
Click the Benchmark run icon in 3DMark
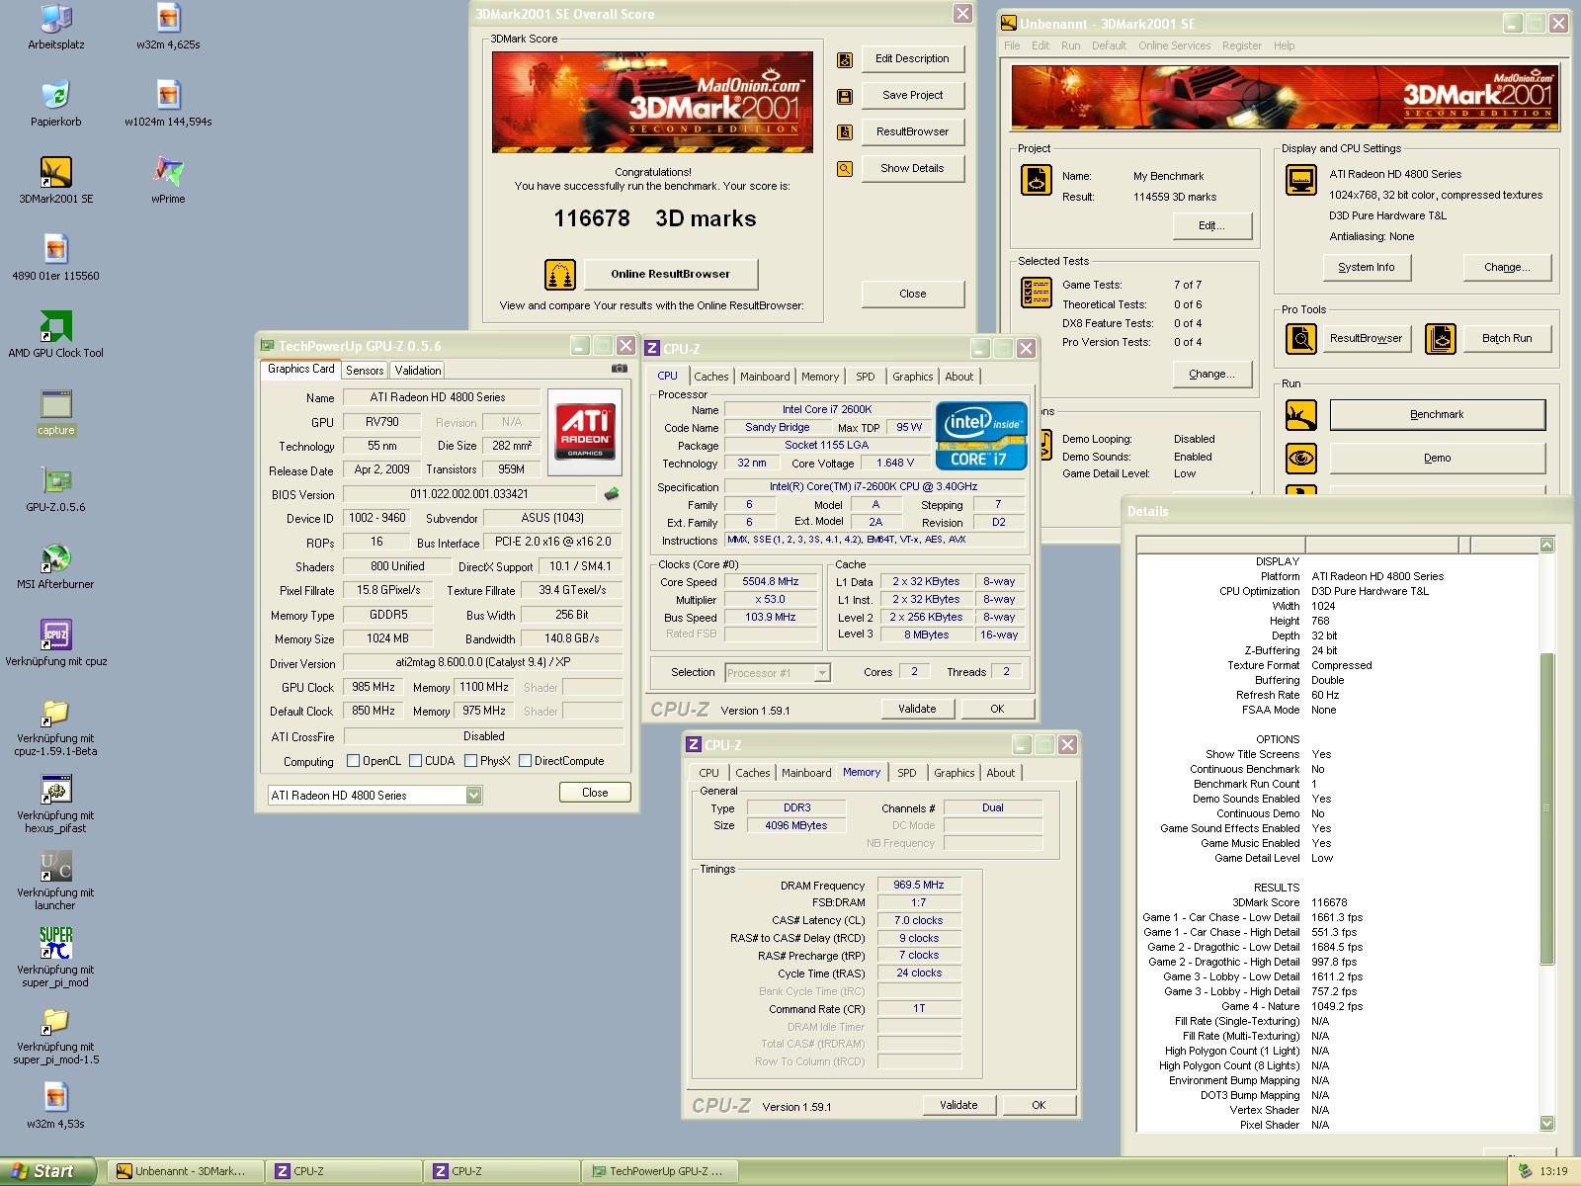tap(1301, 415)
